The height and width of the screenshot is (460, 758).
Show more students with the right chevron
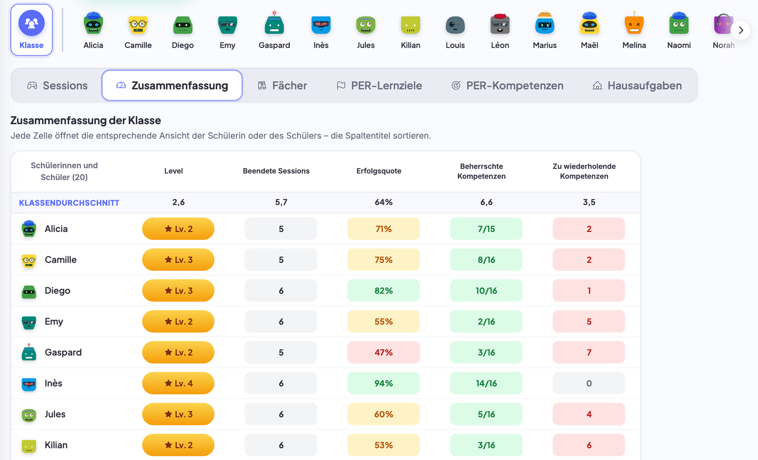point(741,30)
